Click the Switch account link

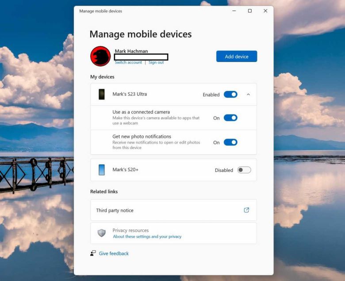[128, 63]
